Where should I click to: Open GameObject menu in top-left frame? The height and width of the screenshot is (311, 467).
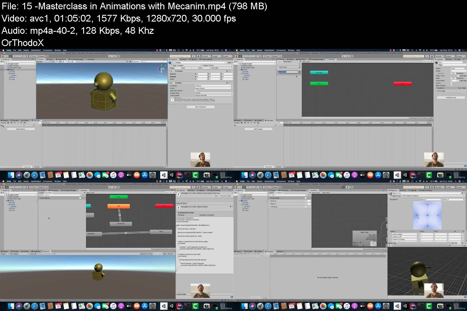point(36,50)
